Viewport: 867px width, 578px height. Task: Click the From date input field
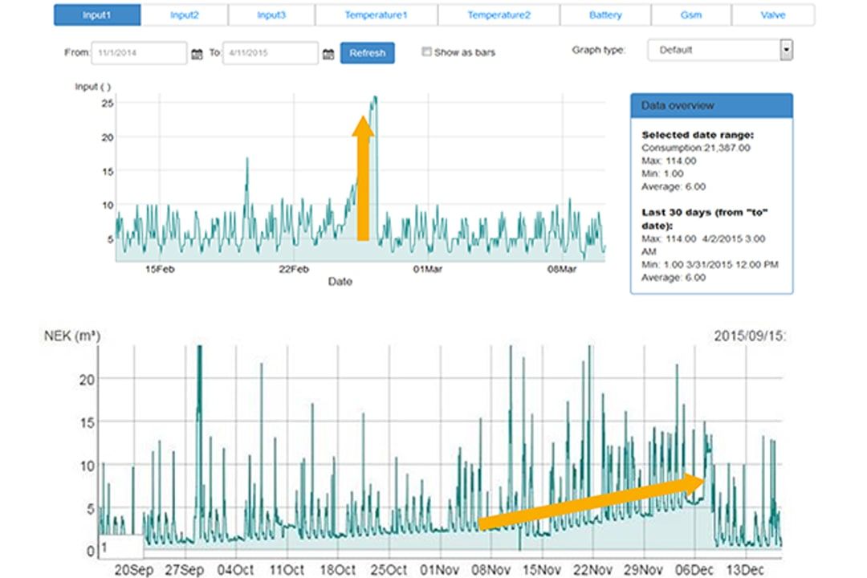(139, 53)
